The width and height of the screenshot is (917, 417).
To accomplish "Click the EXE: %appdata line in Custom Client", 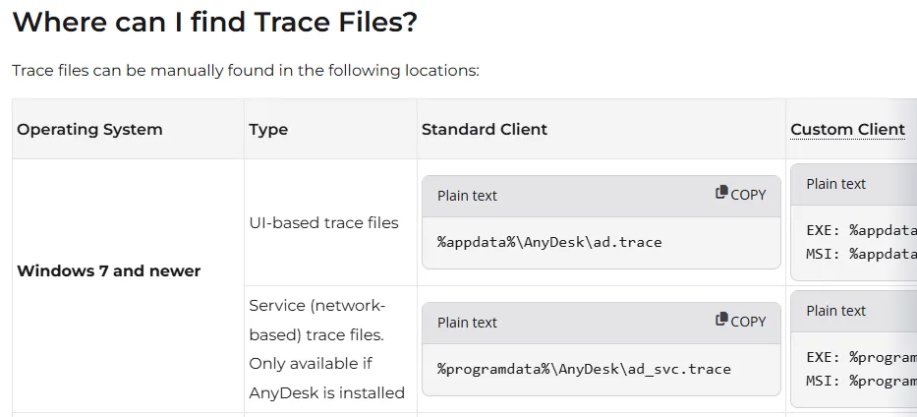I will click(x=861, y=230).
